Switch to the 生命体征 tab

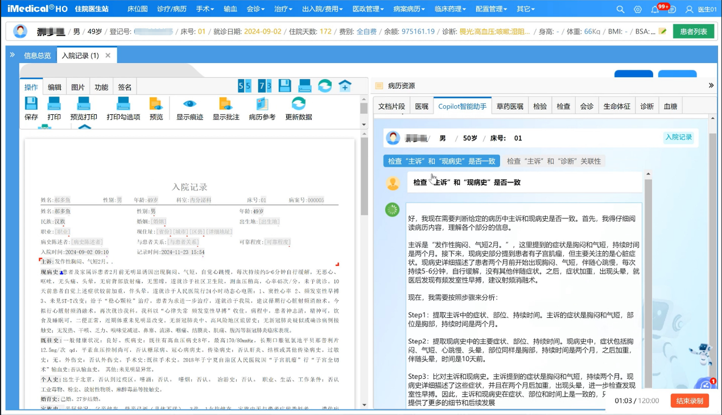click(x=617, y=106)
